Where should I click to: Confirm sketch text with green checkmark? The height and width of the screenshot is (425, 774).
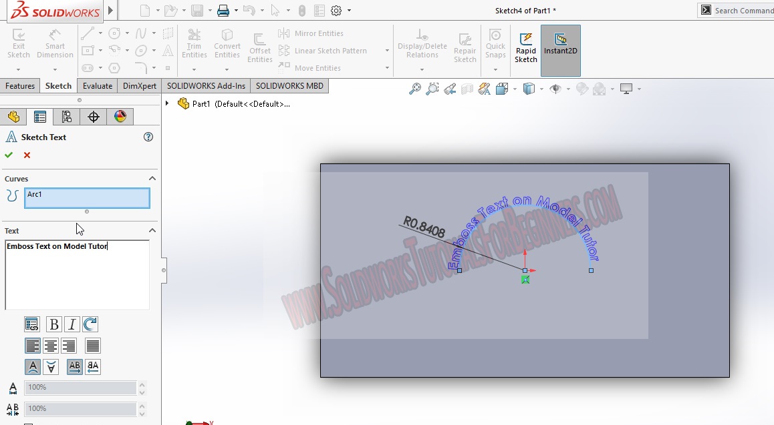pos(9,155)
